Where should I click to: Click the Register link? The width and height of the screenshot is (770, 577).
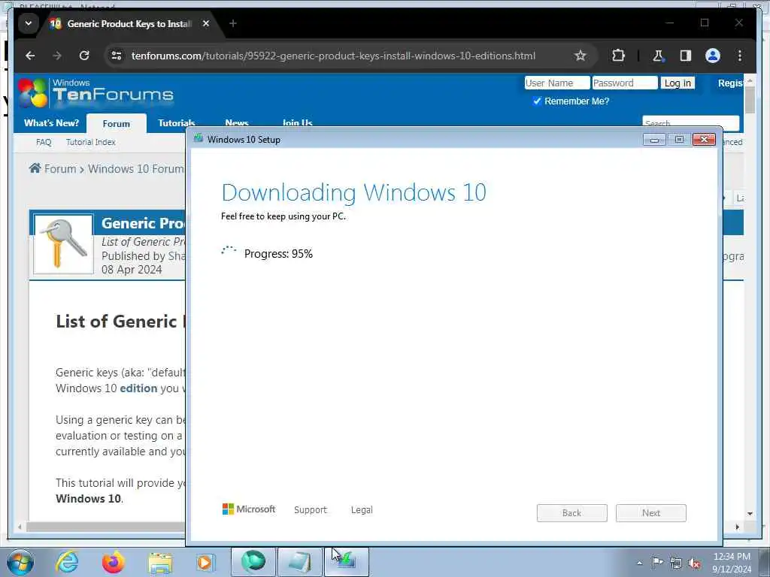point(730,83)
